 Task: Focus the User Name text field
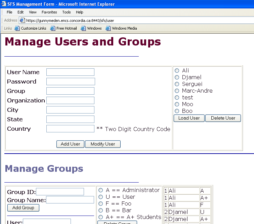pyautogui.click(x=70, y=72)
